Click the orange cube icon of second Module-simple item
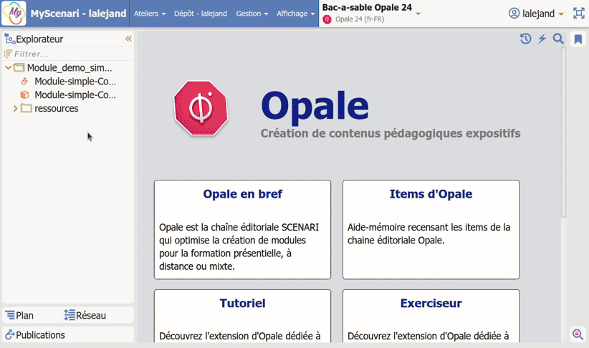 pyautogui.click(x=24, y=95)
